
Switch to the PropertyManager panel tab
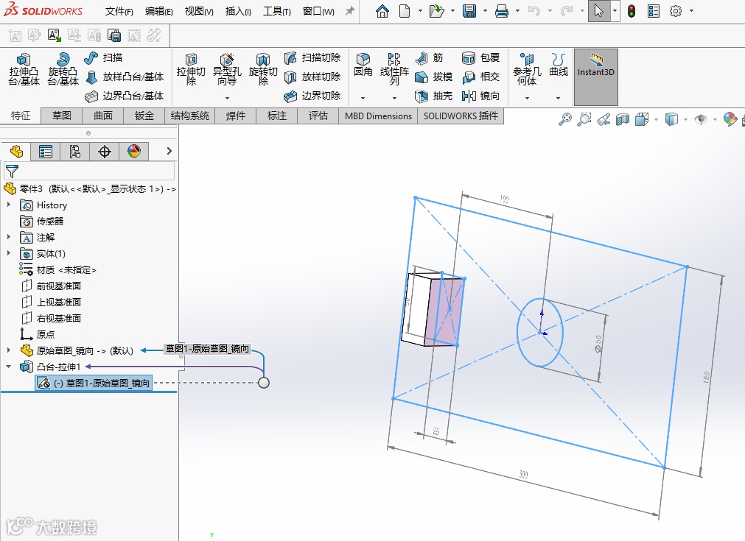point(46,152)
